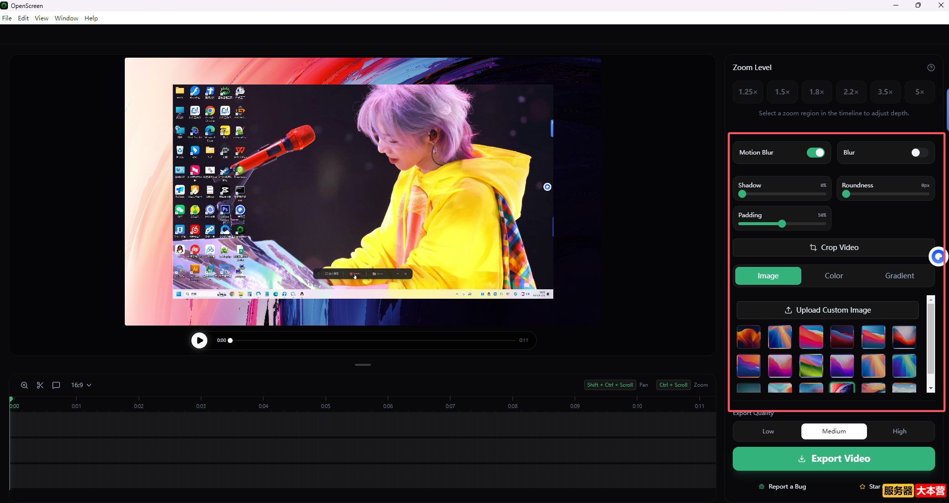Open the 16:9 aspect ratio dropdown
Image resolution: width=949 pixels, height=503 pixels.
coord(81,385)
